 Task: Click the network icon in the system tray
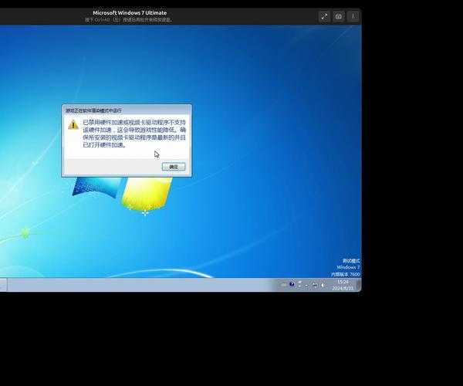click(x=315, y=284)
